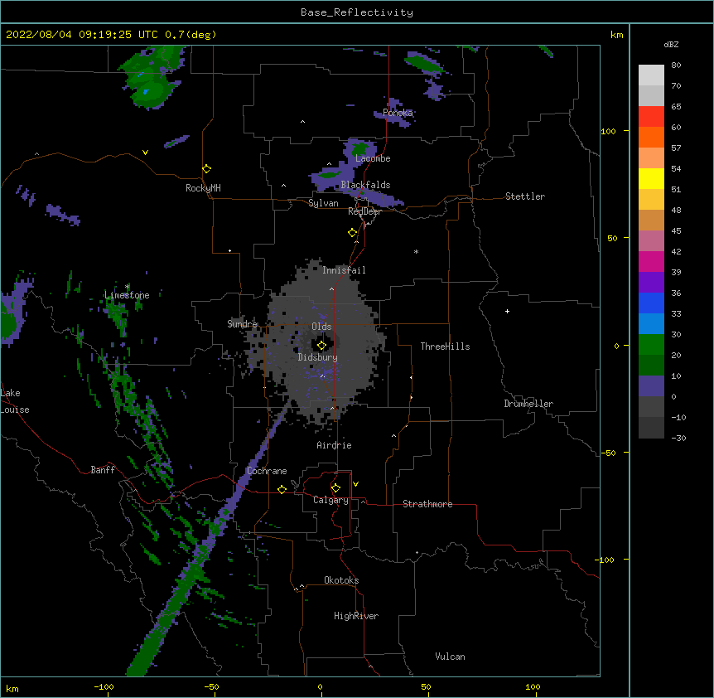The height and width of the screenshot is (698, 714).
Task: Click the white asterisk above Limestone label
Action: click(x=128, y=287)
